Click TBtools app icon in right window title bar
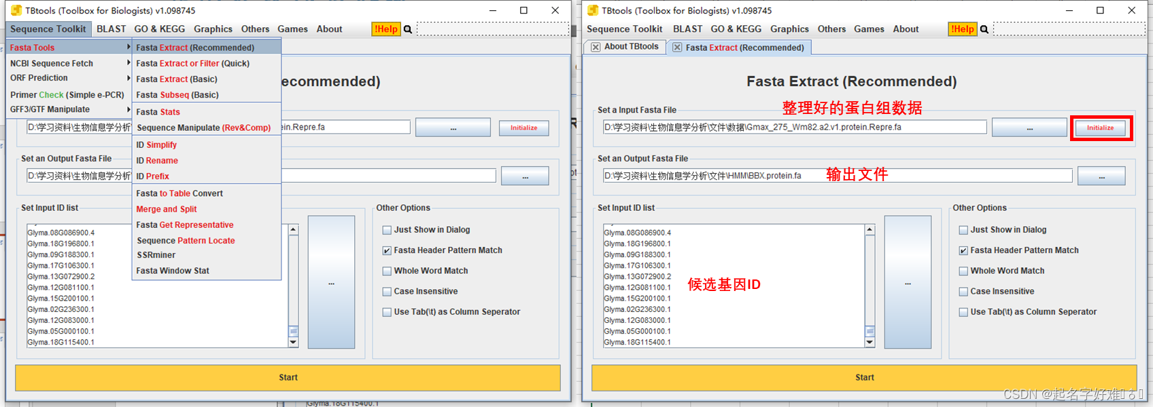Viewport: 1153px width, 407px height. [x=593, y=10]
